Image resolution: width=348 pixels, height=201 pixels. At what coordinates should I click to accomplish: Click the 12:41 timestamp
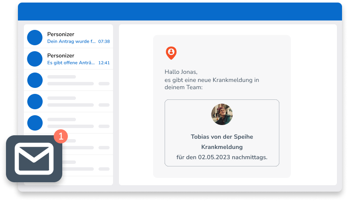tap(104, 63)
